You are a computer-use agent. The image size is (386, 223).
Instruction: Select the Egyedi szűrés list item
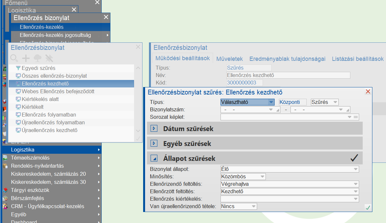coord(71,68)
